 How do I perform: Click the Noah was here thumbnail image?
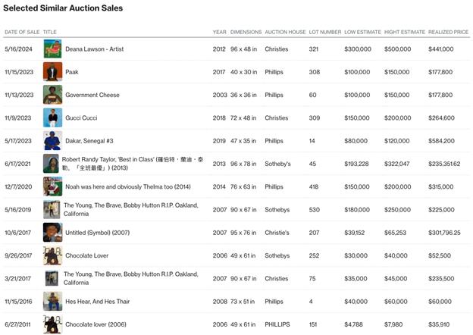[52, 186]
